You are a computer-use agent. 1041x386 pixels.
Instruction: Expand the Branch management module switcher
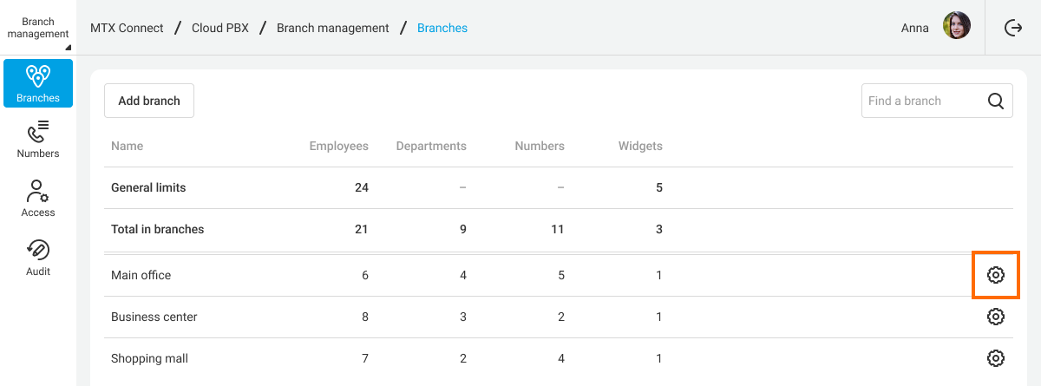tap(38, 28)
